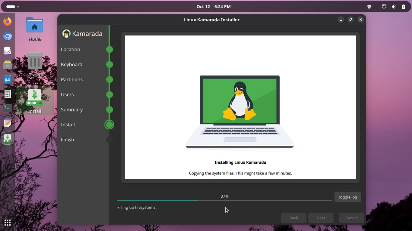Open the Terminal from the dock
The width and height of the screenshot is (412, 231).
coord(8,108)
